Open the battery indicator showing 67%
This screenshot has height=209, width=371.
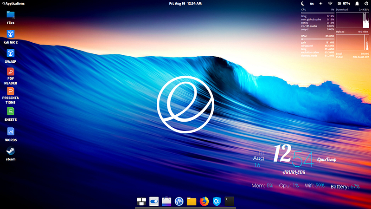[x=344, y=4]
